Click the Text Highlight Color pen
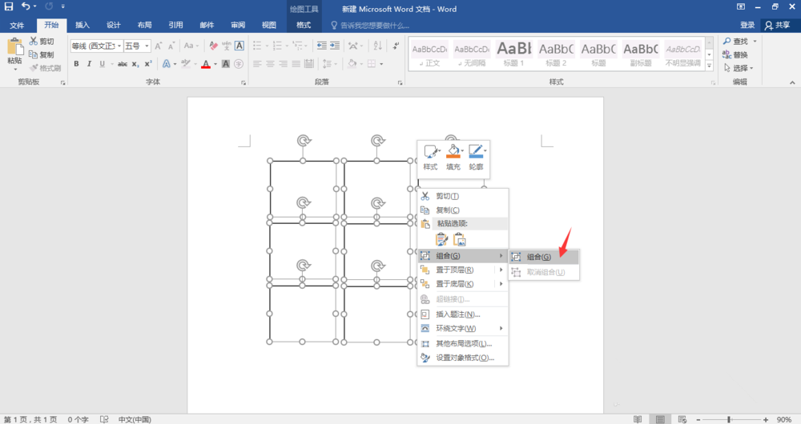The width and height of the screenshot is (801, 424). click(186, 64)
